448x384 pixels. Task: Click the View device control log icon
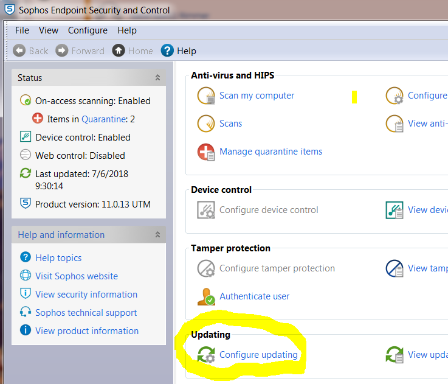[x=395, y=210]
